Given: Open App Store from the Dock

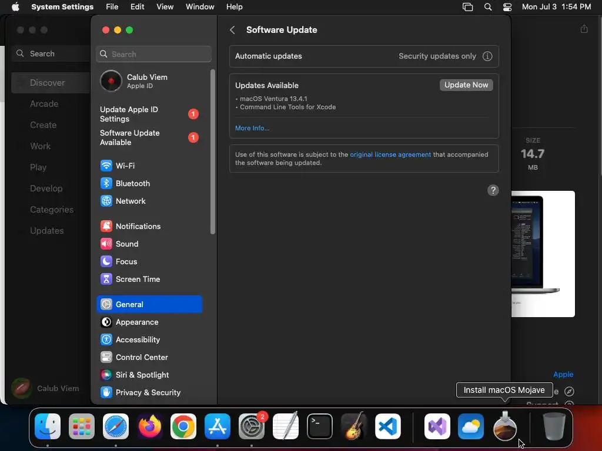Looking at the screenshot, I should click(x=218, y=426).
